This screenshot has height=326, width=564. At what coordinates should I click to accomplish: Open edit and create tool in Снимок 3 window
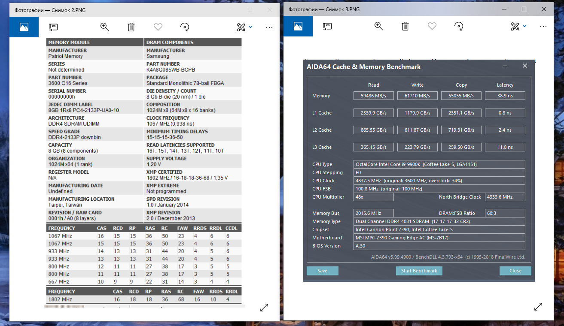pos(515,26)
